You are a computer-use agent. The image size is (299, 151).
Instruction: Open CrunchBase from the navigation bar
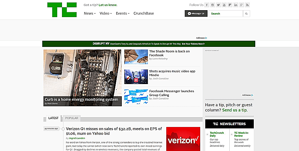coord(144,13)
